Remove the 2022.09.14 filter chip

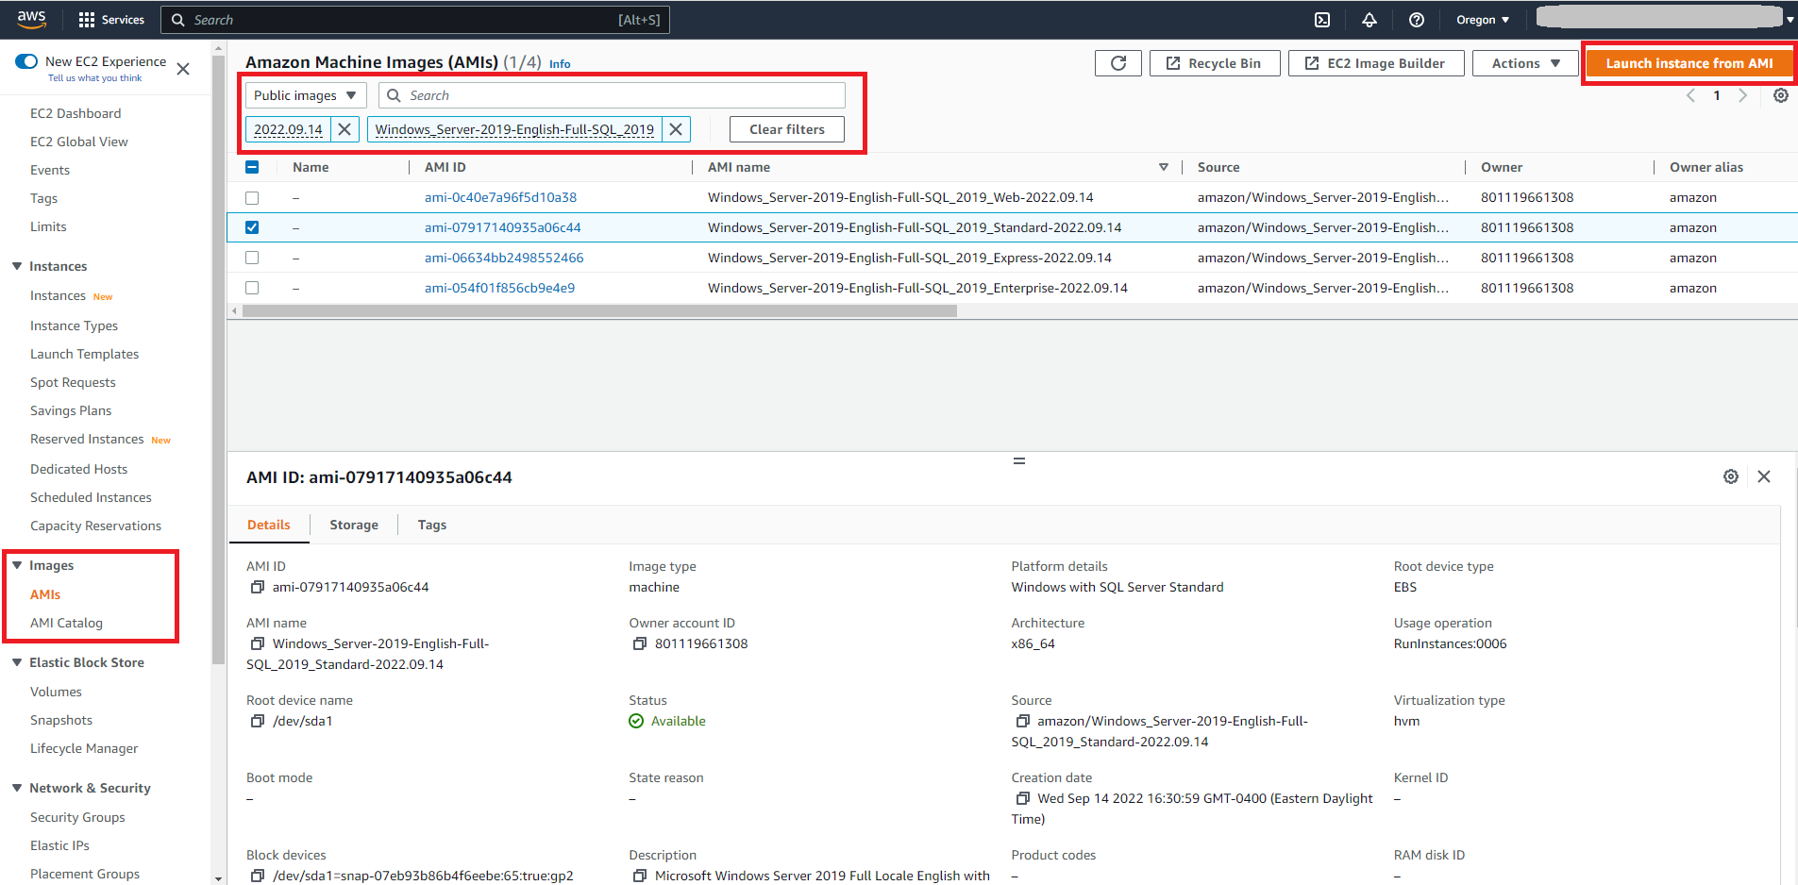(344, 129)
